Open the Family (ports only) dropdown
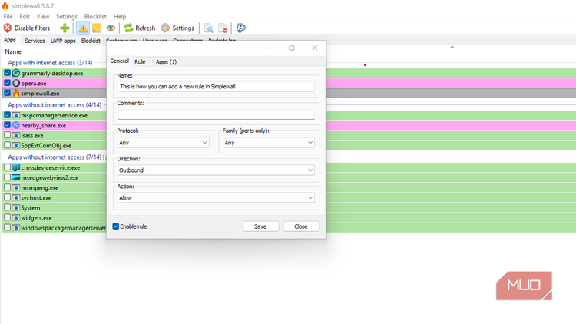The height and width of the screenshot is (324, 576). pyautogui.click(x=269, y=143)
